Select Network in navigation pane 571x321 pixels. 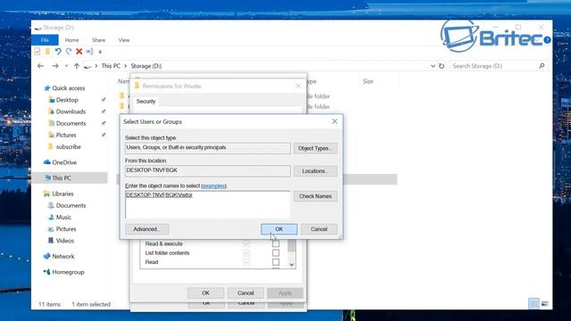(63, 256)
